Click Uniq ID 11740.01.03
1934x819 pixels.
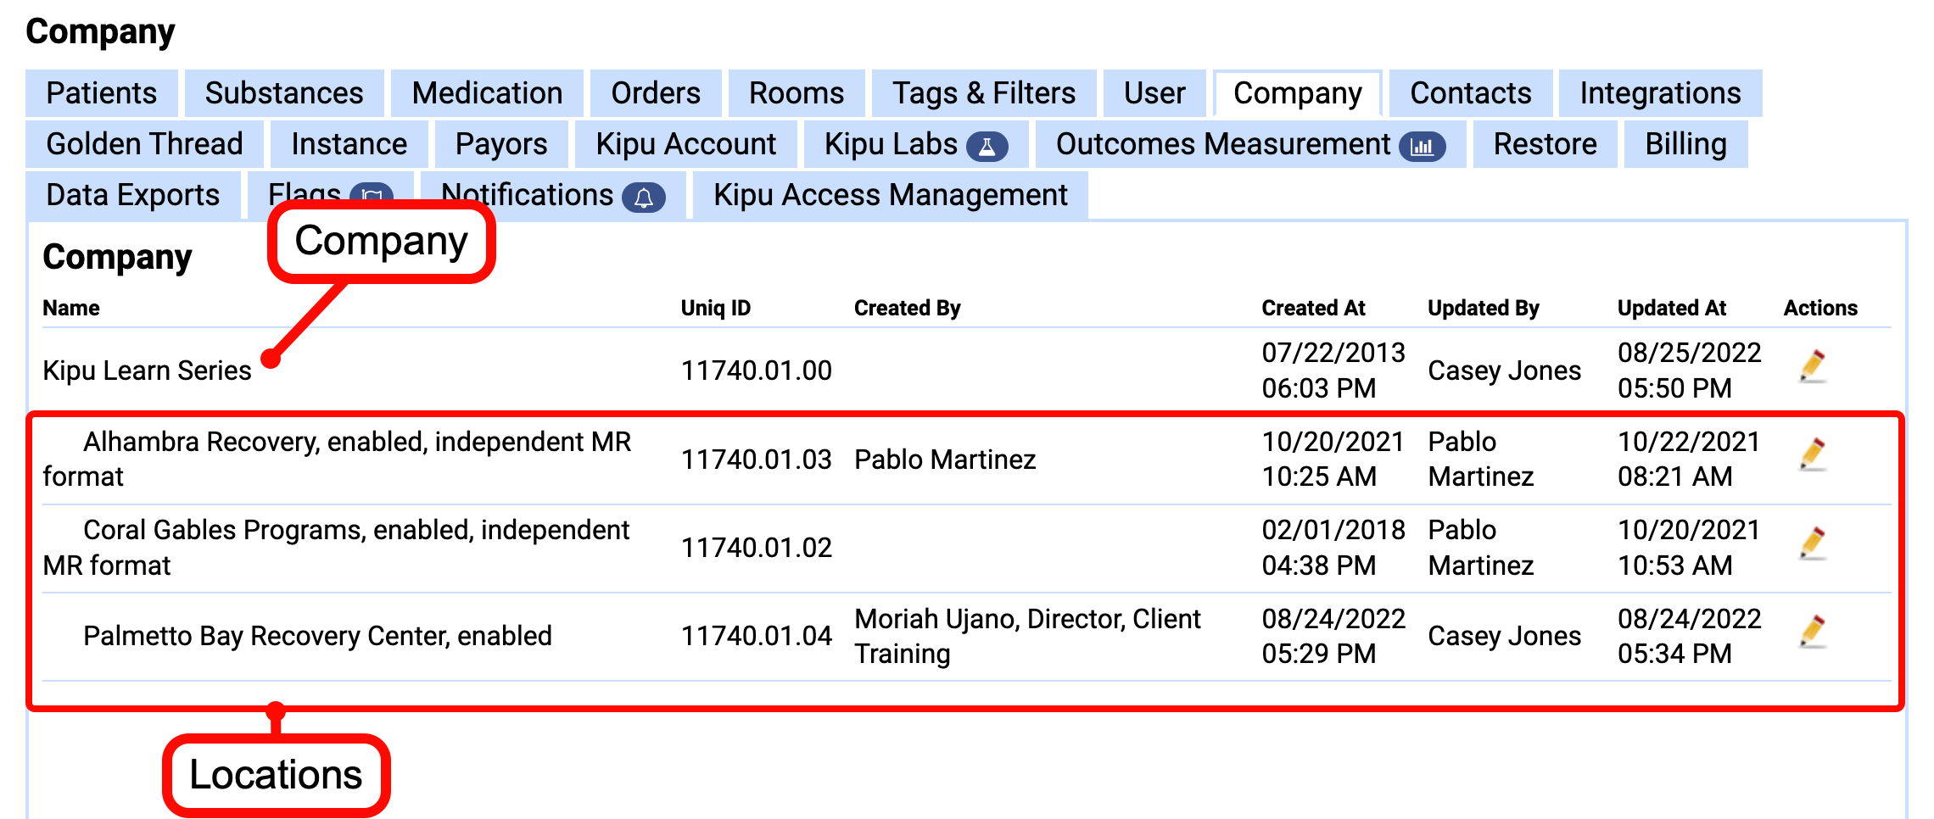click(x=757, y=460)
